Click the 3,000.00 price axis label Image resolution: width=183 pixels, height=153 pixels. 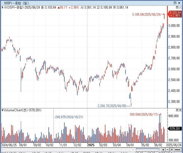coord(174,26)
